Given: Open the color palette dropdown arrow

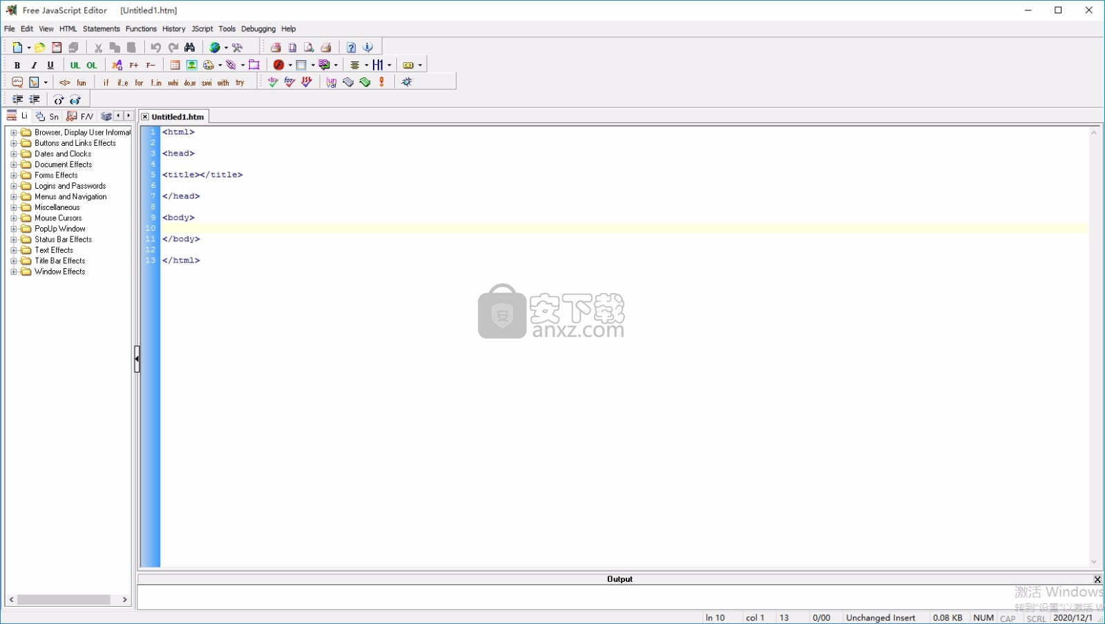Looking at the screenshot, I should click(x=220, y=66).
